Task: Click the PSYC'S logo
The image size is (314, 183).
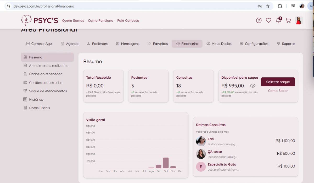Action: pos(40,20)
